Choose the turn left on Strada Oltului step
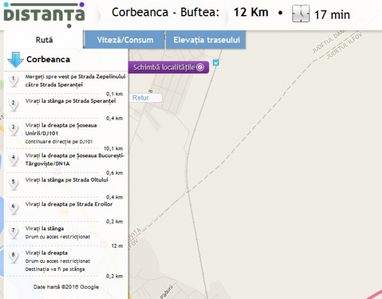The height and width of the screenshot is (299, 382). 67,180
